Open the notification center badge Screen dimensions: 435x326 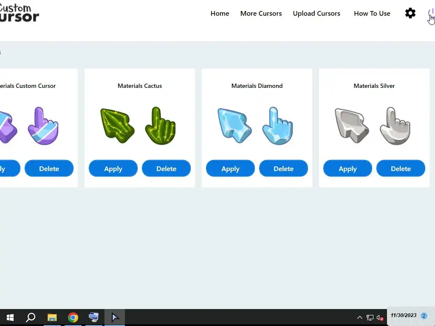pyautogui.click(x=424, y=316)
